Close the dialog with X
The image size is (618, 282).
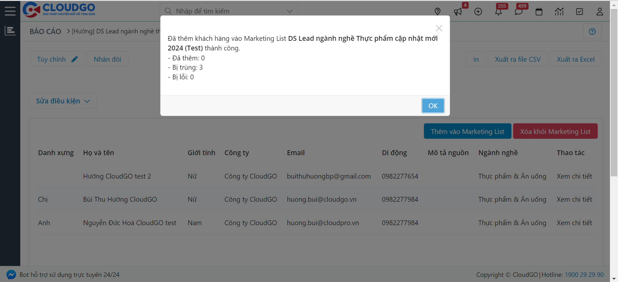point(439,28)
